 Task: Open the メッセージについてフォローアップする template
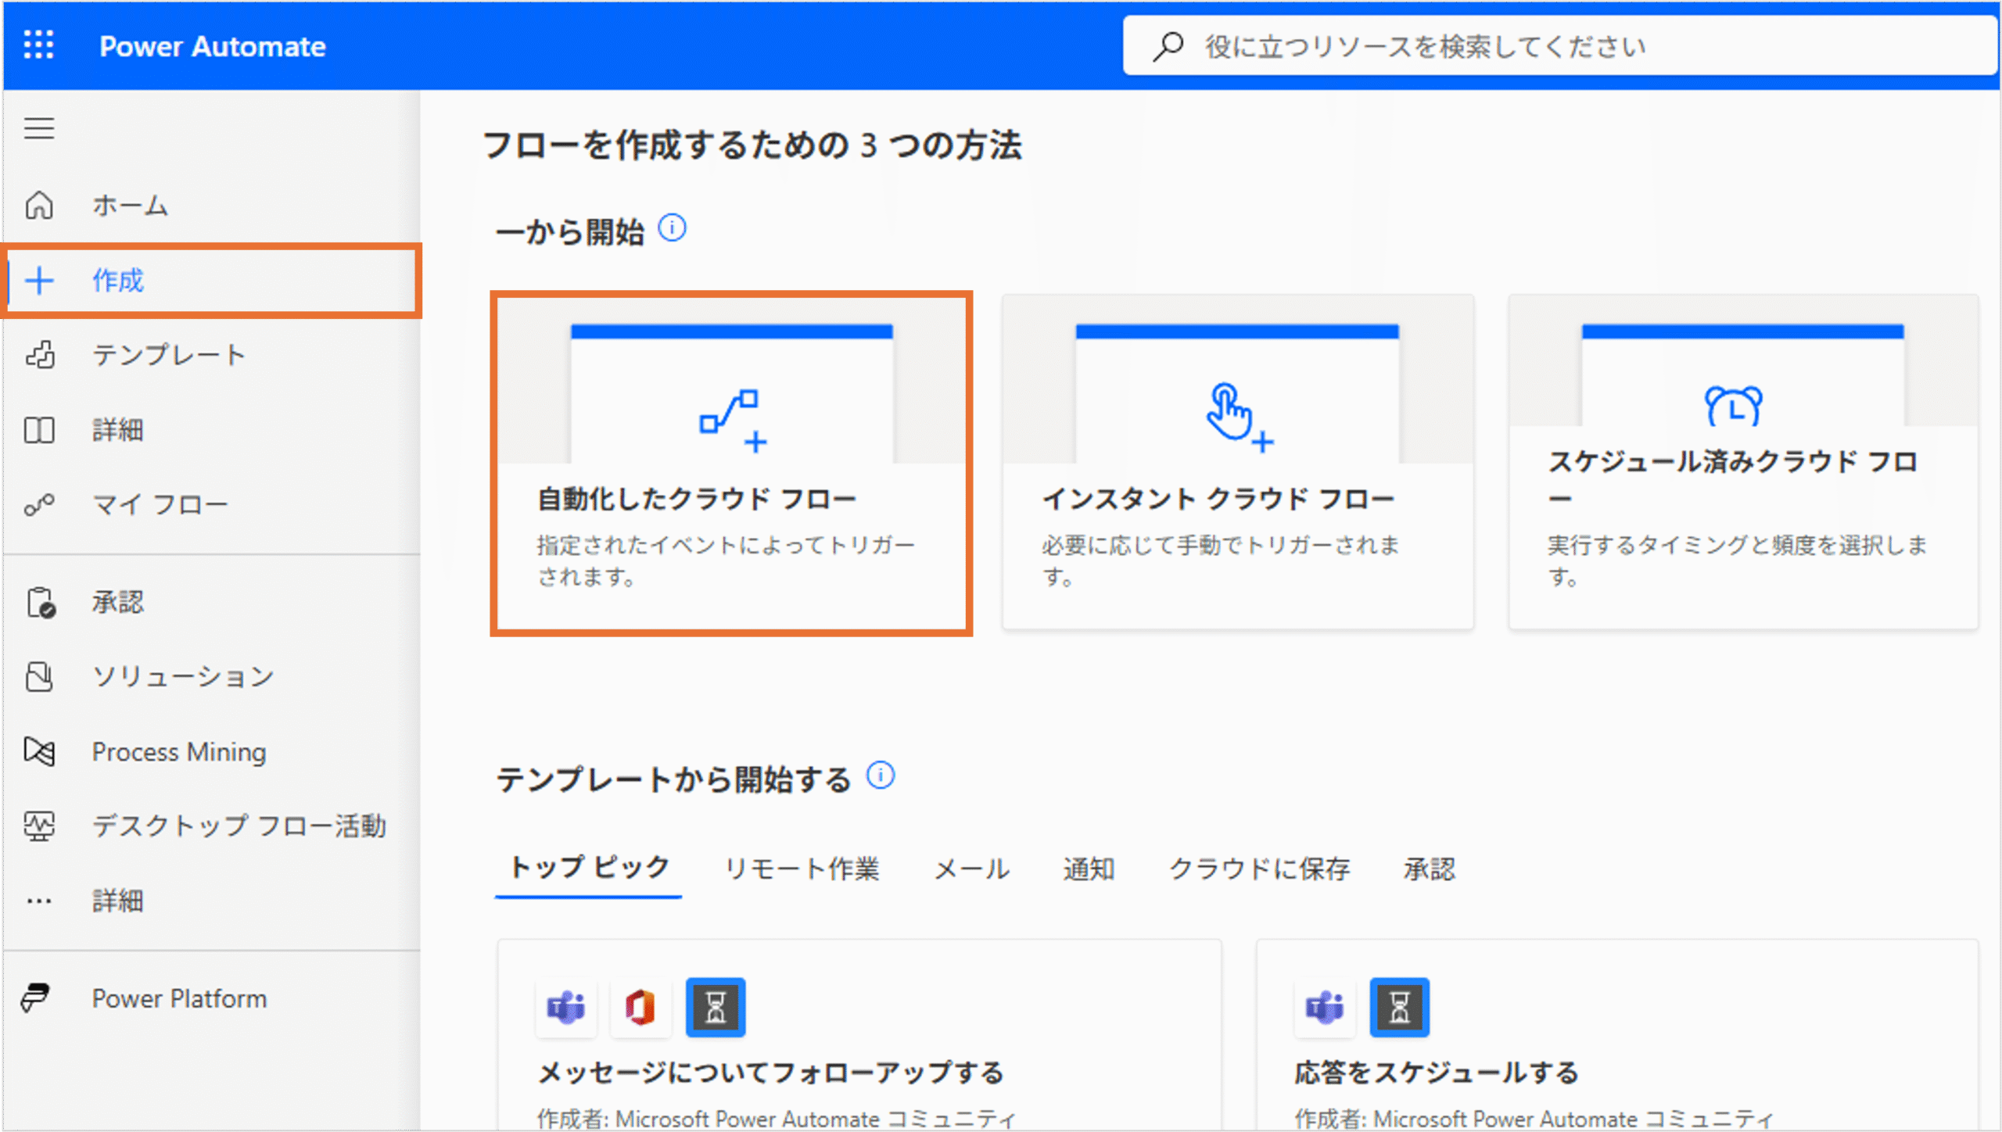click(x=770, y=1073)
